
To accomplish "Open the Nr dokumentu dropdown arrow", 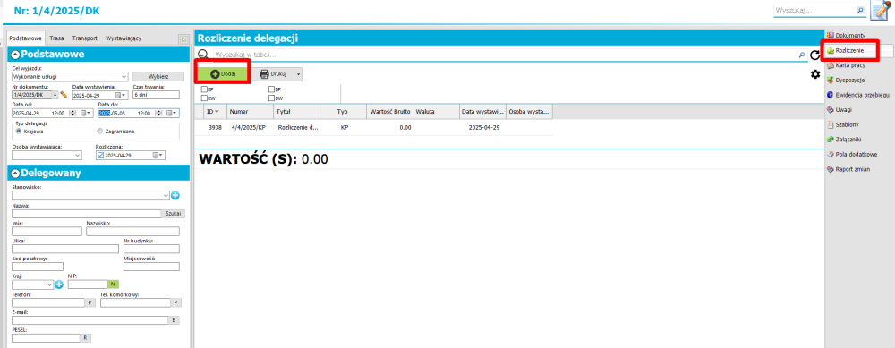I will click(55, 95).
